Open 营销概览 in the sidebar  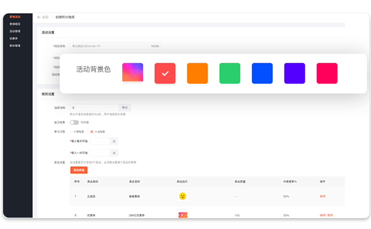(15, 24)
